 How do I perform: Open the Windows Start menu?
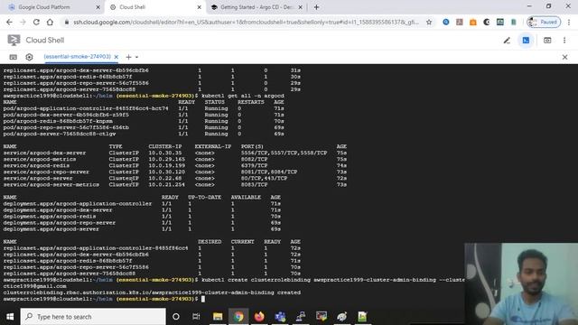(10, 317)
